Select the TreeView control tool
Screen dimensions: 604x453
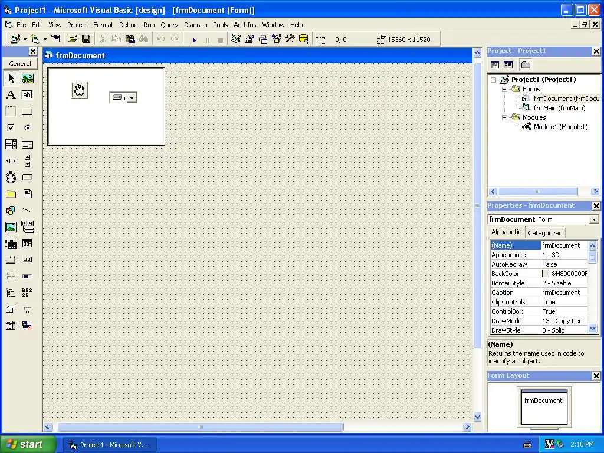[x=11, y=293]
